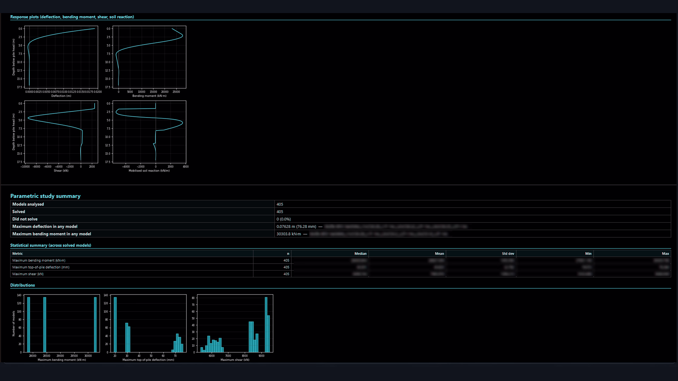
Task: Select the 405 value in the Solved row
Action: tap(280, 212)
